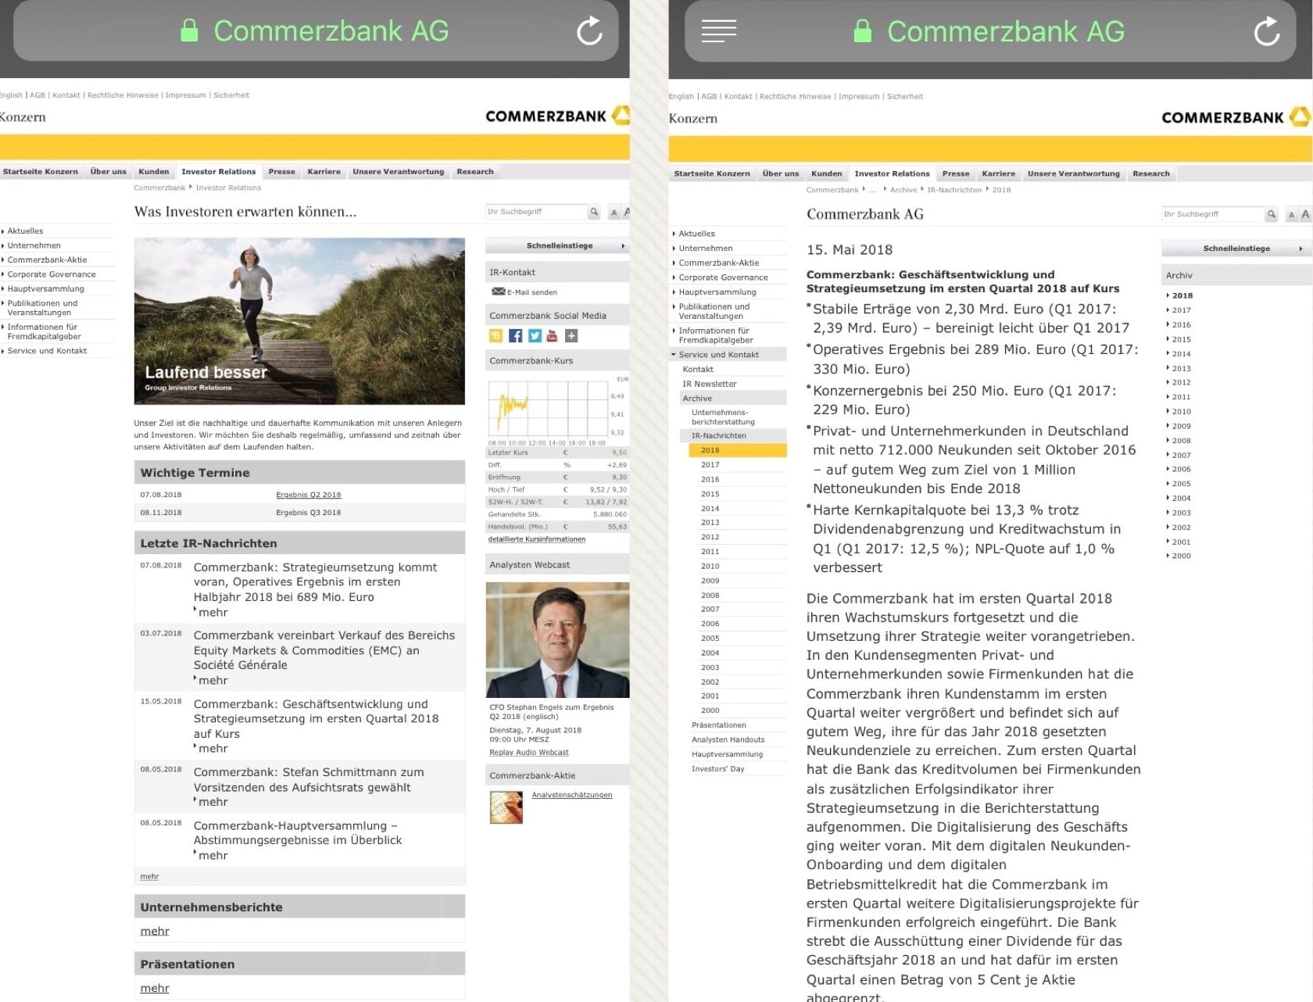The image size is (1313, 1002).
Task: Click the search field on the left page
Action: tap(535, 212)
